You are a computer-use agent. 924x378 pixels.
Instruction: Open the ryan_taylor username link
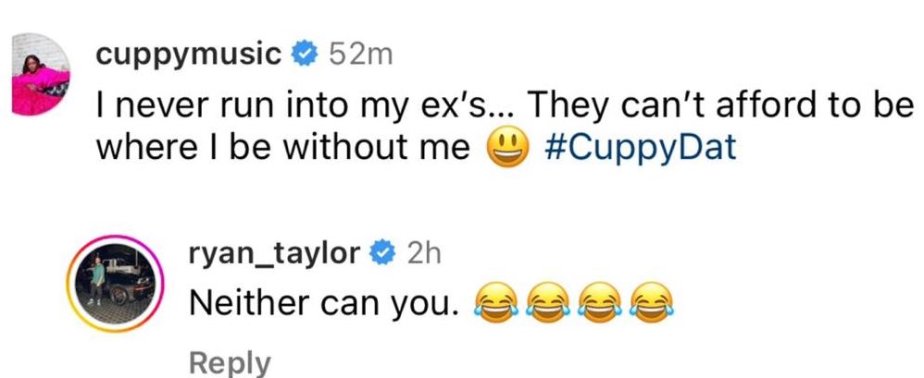coord(274,251)
